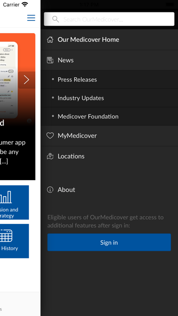Viewport: 178px width, 316px height.
Task: Open Our Medicover Home
Action: [109, 39]
